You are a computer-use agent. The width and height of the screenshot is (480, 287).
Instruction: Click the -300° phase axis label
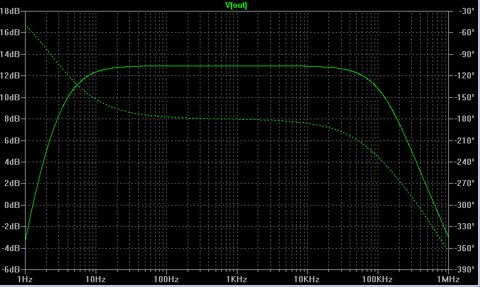[x=465, y=205]
